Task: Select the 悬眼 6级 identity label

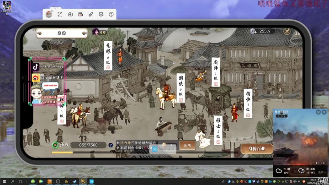Action: pos(108,55)
